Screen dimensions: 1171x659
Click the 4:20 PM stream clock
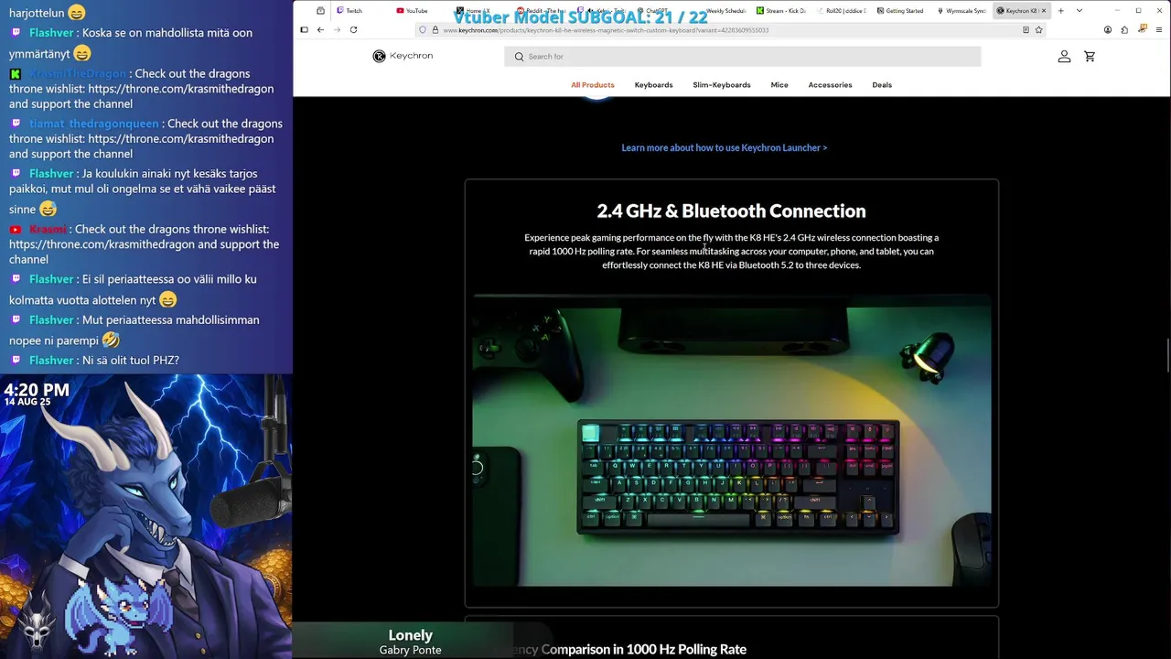point(37,390)
